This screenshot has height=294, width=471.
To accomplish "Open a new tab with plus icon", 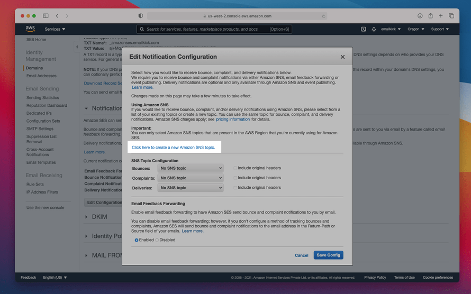I will 441,16.
